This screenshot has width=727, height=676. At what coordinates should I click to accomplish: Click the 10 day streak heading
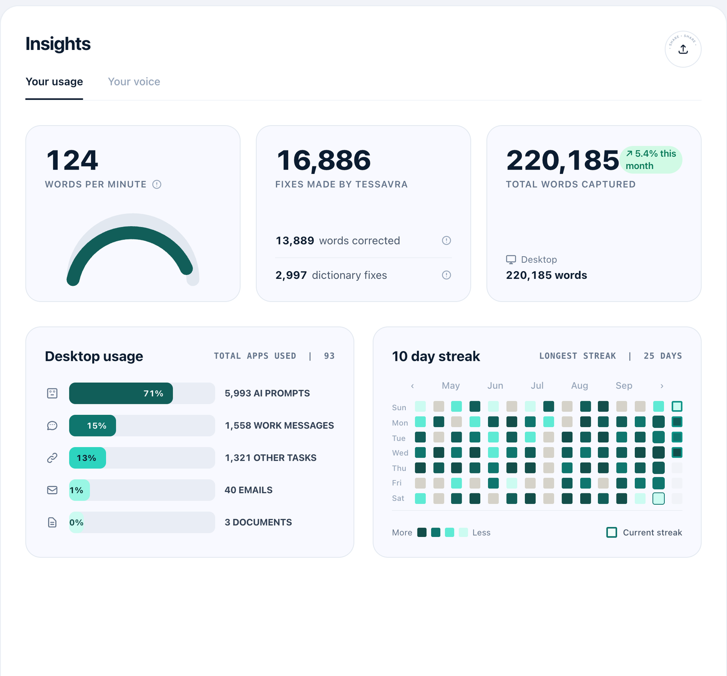click(436, 356)
